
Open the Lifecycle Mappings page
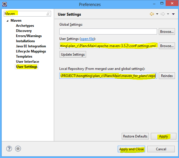tap(31, 51)
